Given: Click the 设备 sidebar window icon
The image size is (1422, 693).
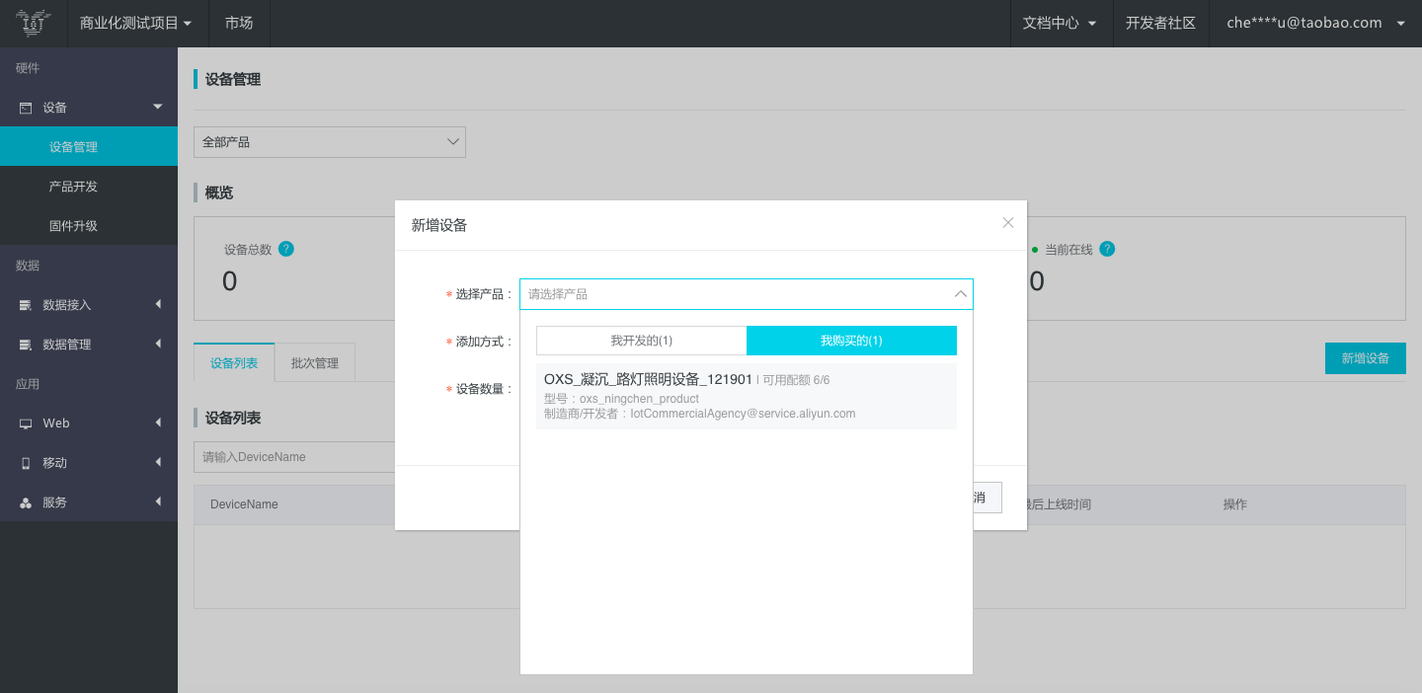Looking at the screenshot, I should [26, 108].
